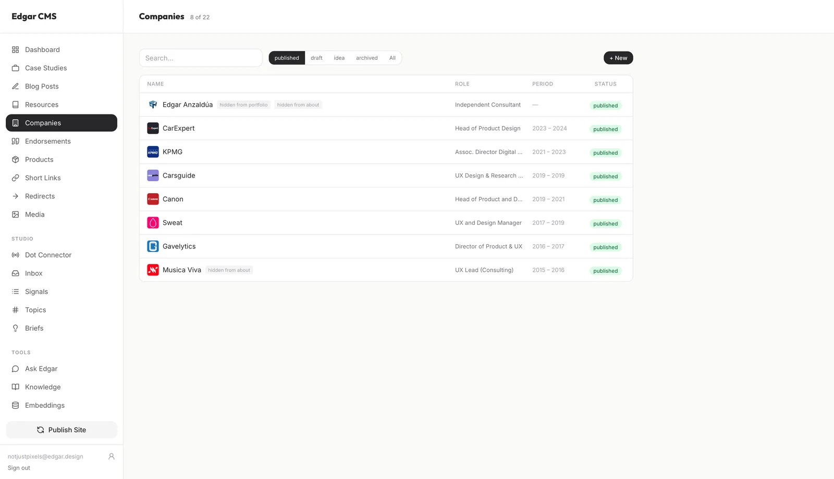Click the Topics hash icon
This screenshot has height=479, width=834.
click(16, 310)
